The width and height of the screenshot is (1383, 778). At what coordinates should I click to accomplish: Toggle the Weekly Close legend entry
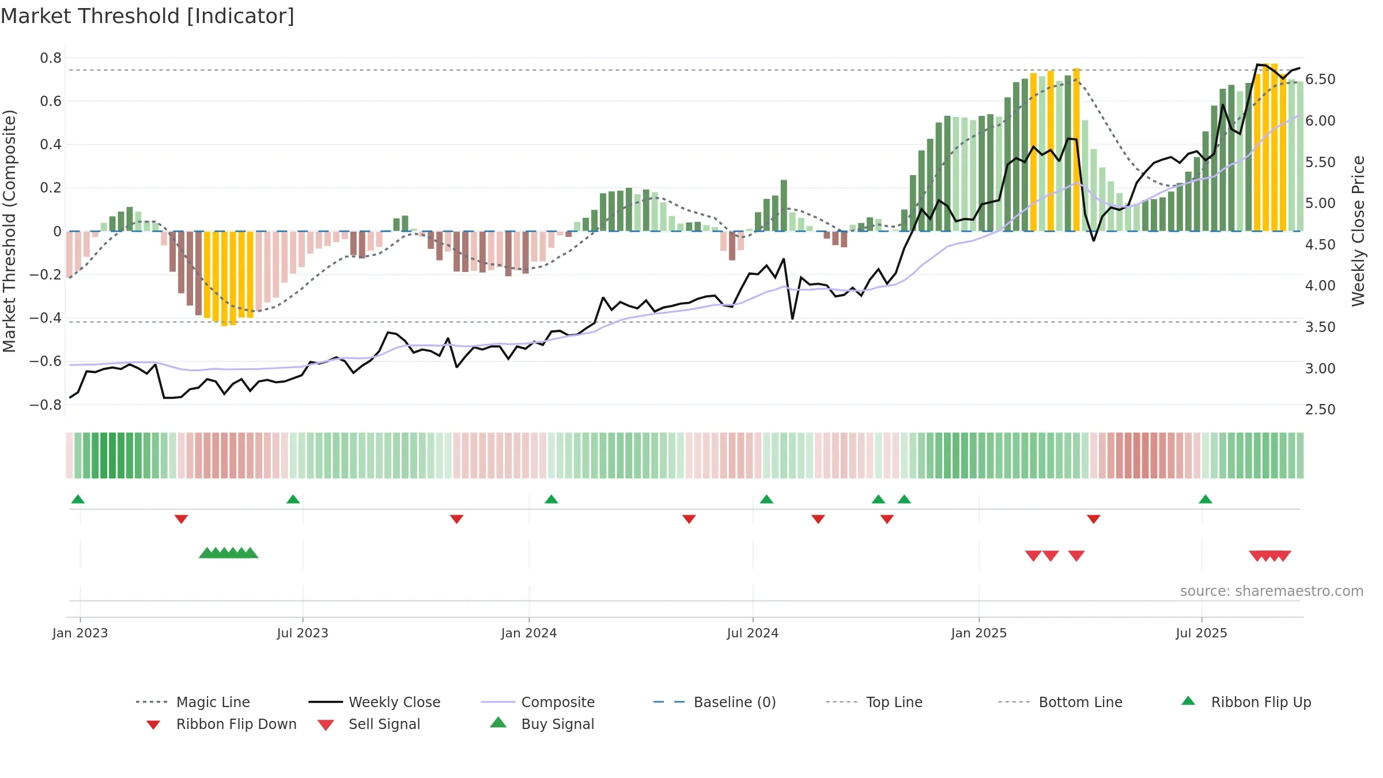click(375, 702)
